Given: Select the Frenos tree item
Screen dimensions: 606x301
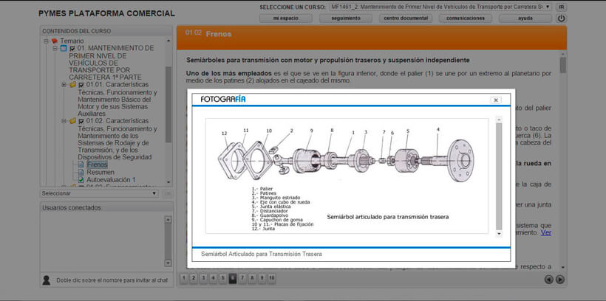Looking at the screenshot, I should tap(97, 165).
